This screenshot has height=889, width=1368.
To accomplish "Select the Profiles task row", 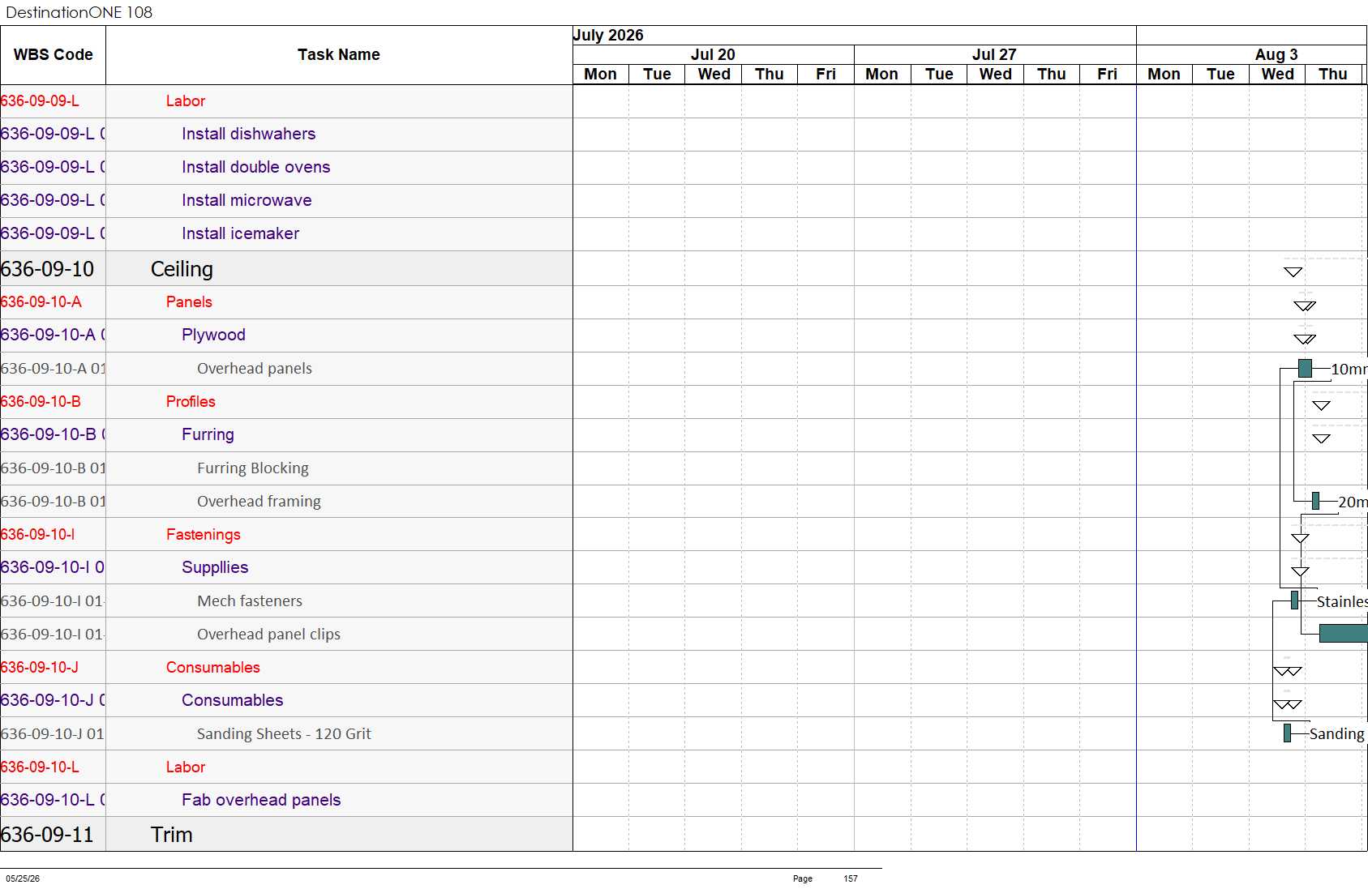I will tap(286, 402).
